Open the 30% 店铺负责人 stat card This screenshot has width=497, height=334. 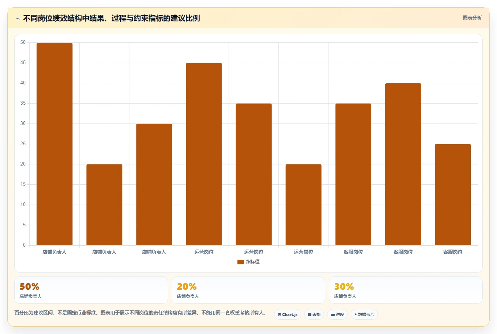click(406, 290)
